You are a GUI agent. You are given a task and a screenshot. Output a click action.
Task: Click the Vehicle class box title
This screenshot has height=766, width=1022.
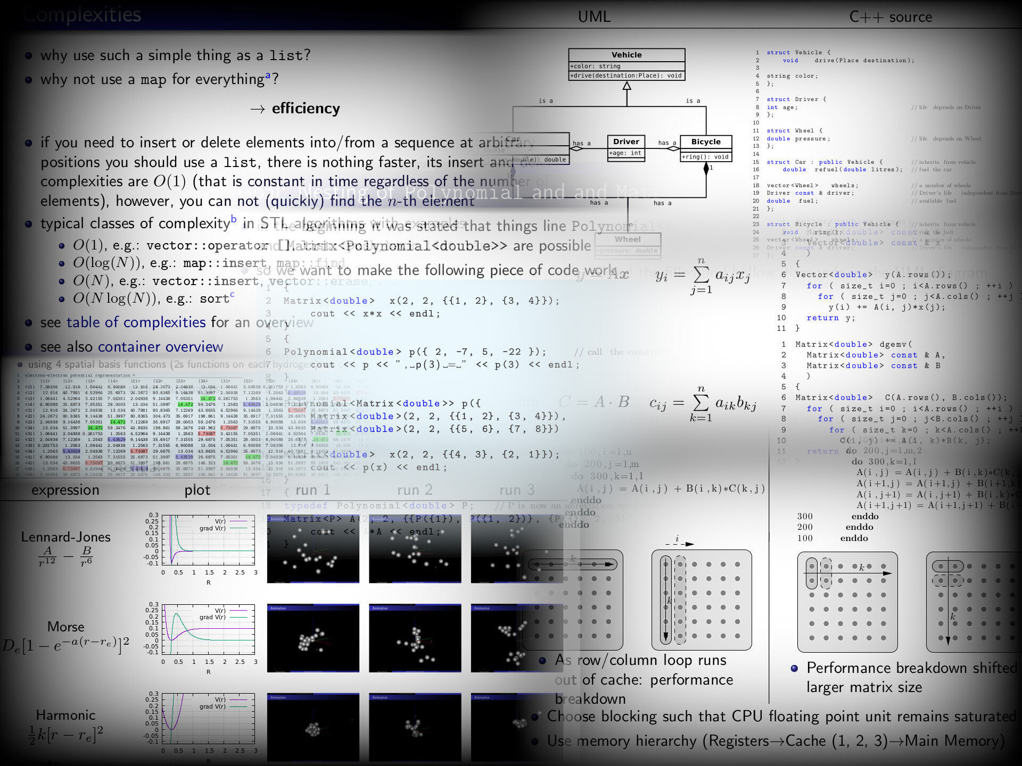(x=627, y=55)
